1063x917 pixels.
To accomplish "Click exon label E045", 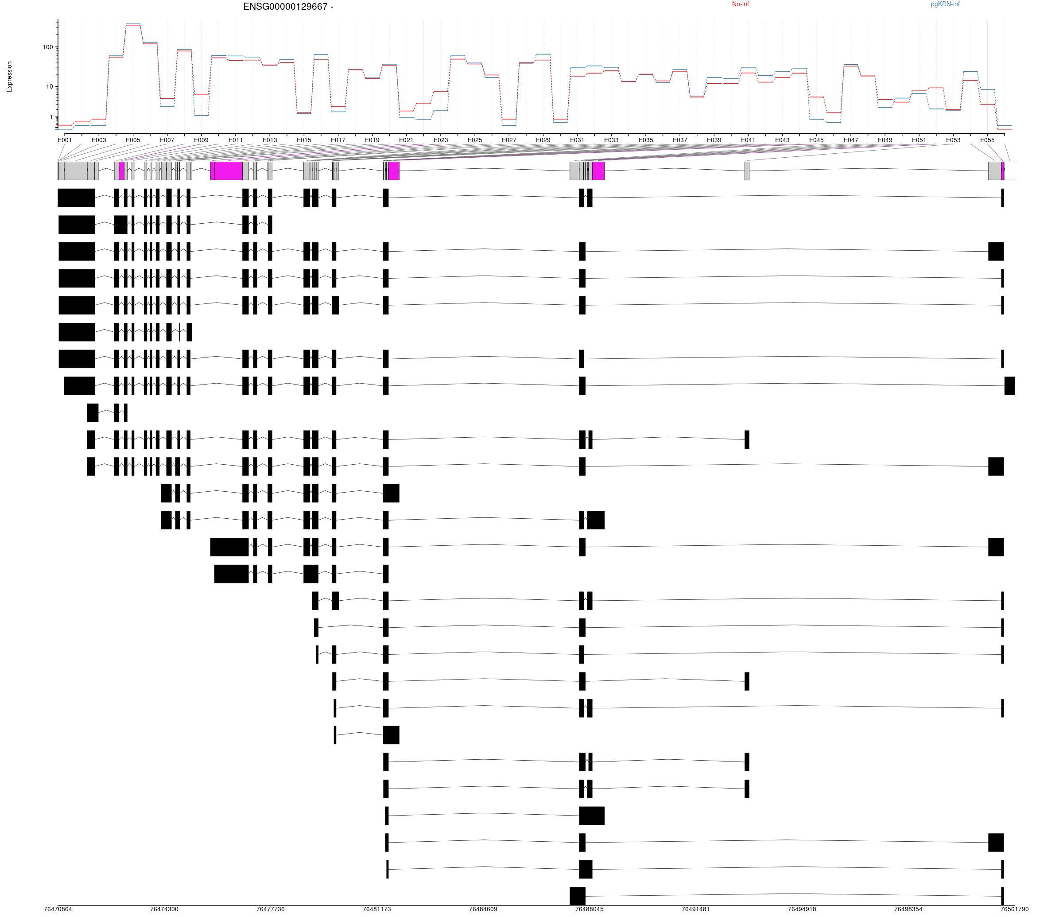I will coord(816,140).
